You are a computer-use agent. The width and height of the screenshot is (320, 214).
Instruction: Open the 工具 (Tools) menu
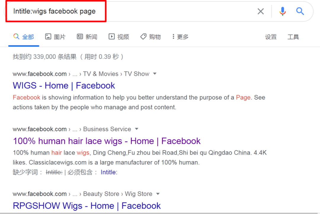(x=293, y=37)
